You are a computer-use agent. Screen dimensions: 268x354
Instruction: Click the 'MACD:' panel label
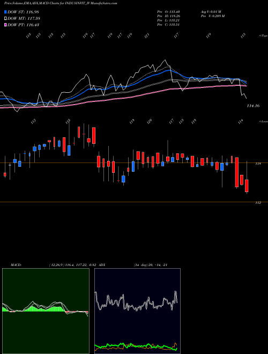(16, 265)
